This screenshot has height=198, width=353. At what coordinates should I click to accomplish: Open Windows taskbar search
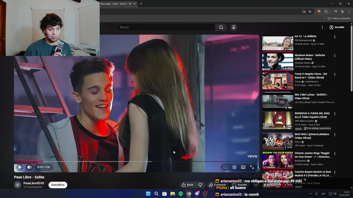(x=156, y=194)
